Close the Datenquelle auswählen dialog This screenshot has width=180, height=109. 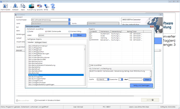click(x=152, y=27)
